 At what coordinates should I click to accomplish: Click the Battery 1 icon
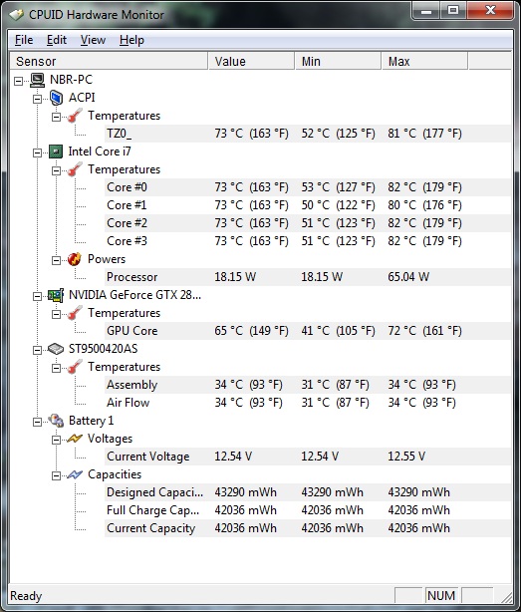tap(56, 421)
